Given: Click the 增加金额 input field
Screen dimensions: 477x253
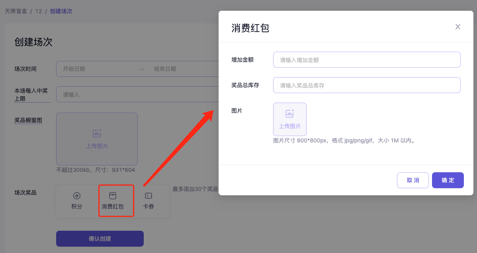Looking at the screenshot, I should coord(366,60).
